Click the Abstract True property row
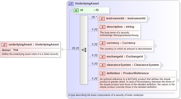The width and height of the screenshot is (181, 99). tap(30, 50)
